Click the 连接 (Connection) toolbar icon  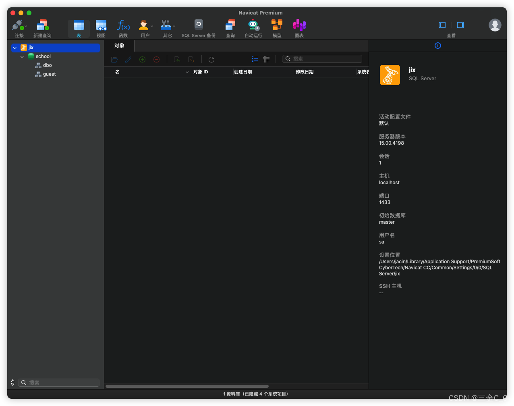coord(17,25)
